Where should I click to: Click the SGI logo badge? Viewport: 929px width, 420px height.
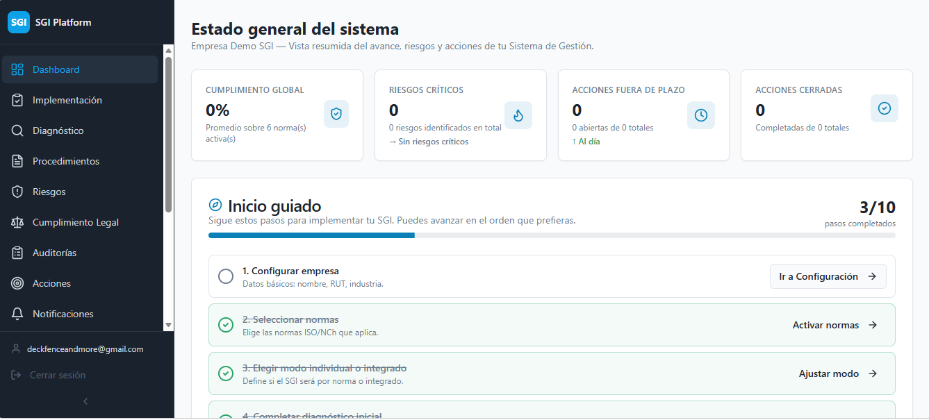[19, 22]
